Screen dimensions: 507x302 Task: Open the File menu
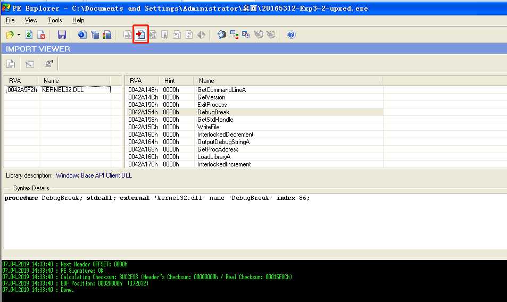(x=10, y=20)
